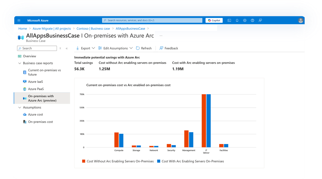Click the blue Management bar
This screenshot has width=322, height=179.
coord(191,140)
